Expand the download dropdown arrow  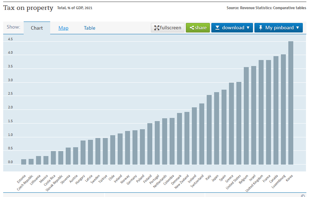(248, 28)
